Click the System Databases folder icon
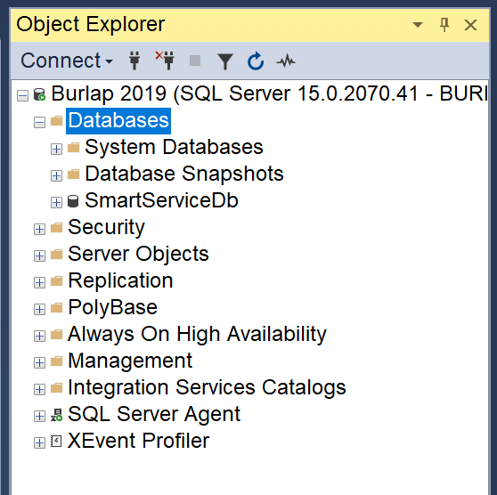 click(74, 147)
